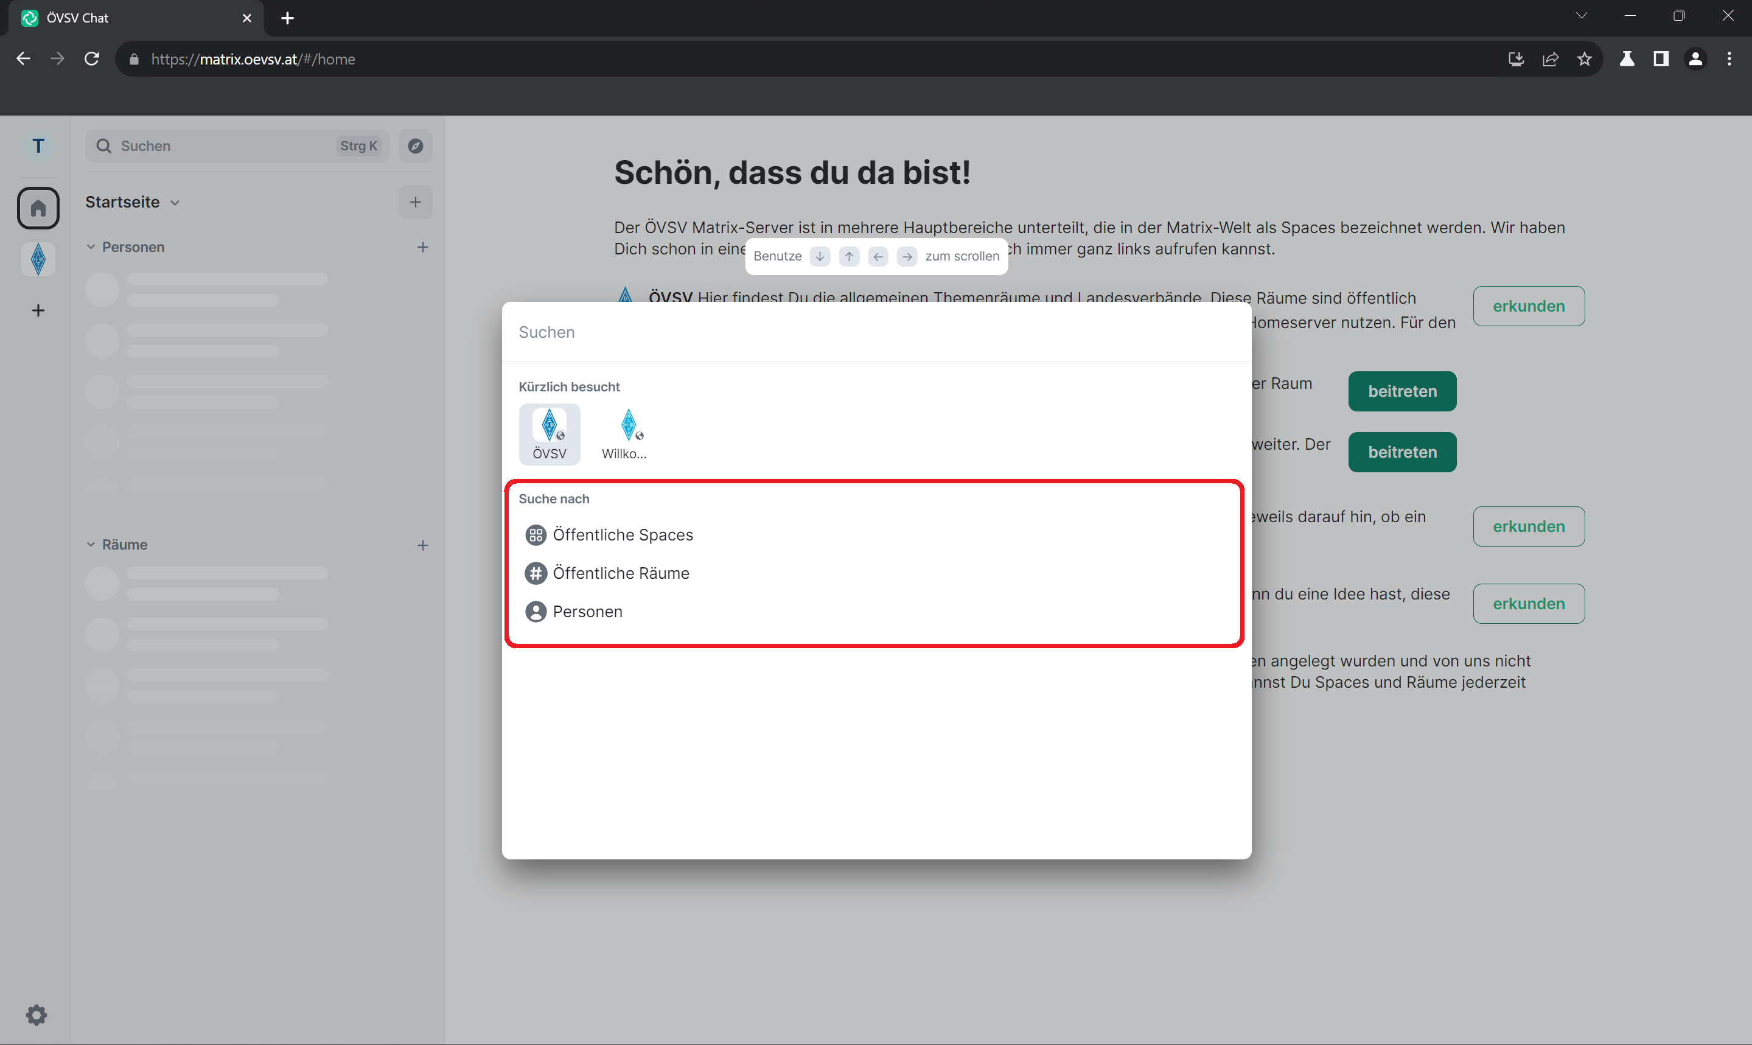Click the plus button next to Startseite

pyautogui.click(x=415, y=202)
